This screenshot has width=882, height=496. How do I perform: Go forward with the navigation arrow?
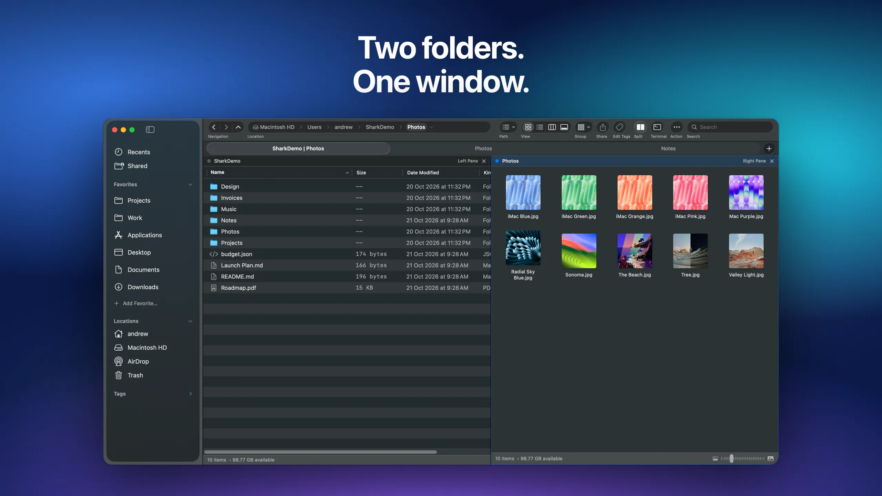(x=226, y=127)
